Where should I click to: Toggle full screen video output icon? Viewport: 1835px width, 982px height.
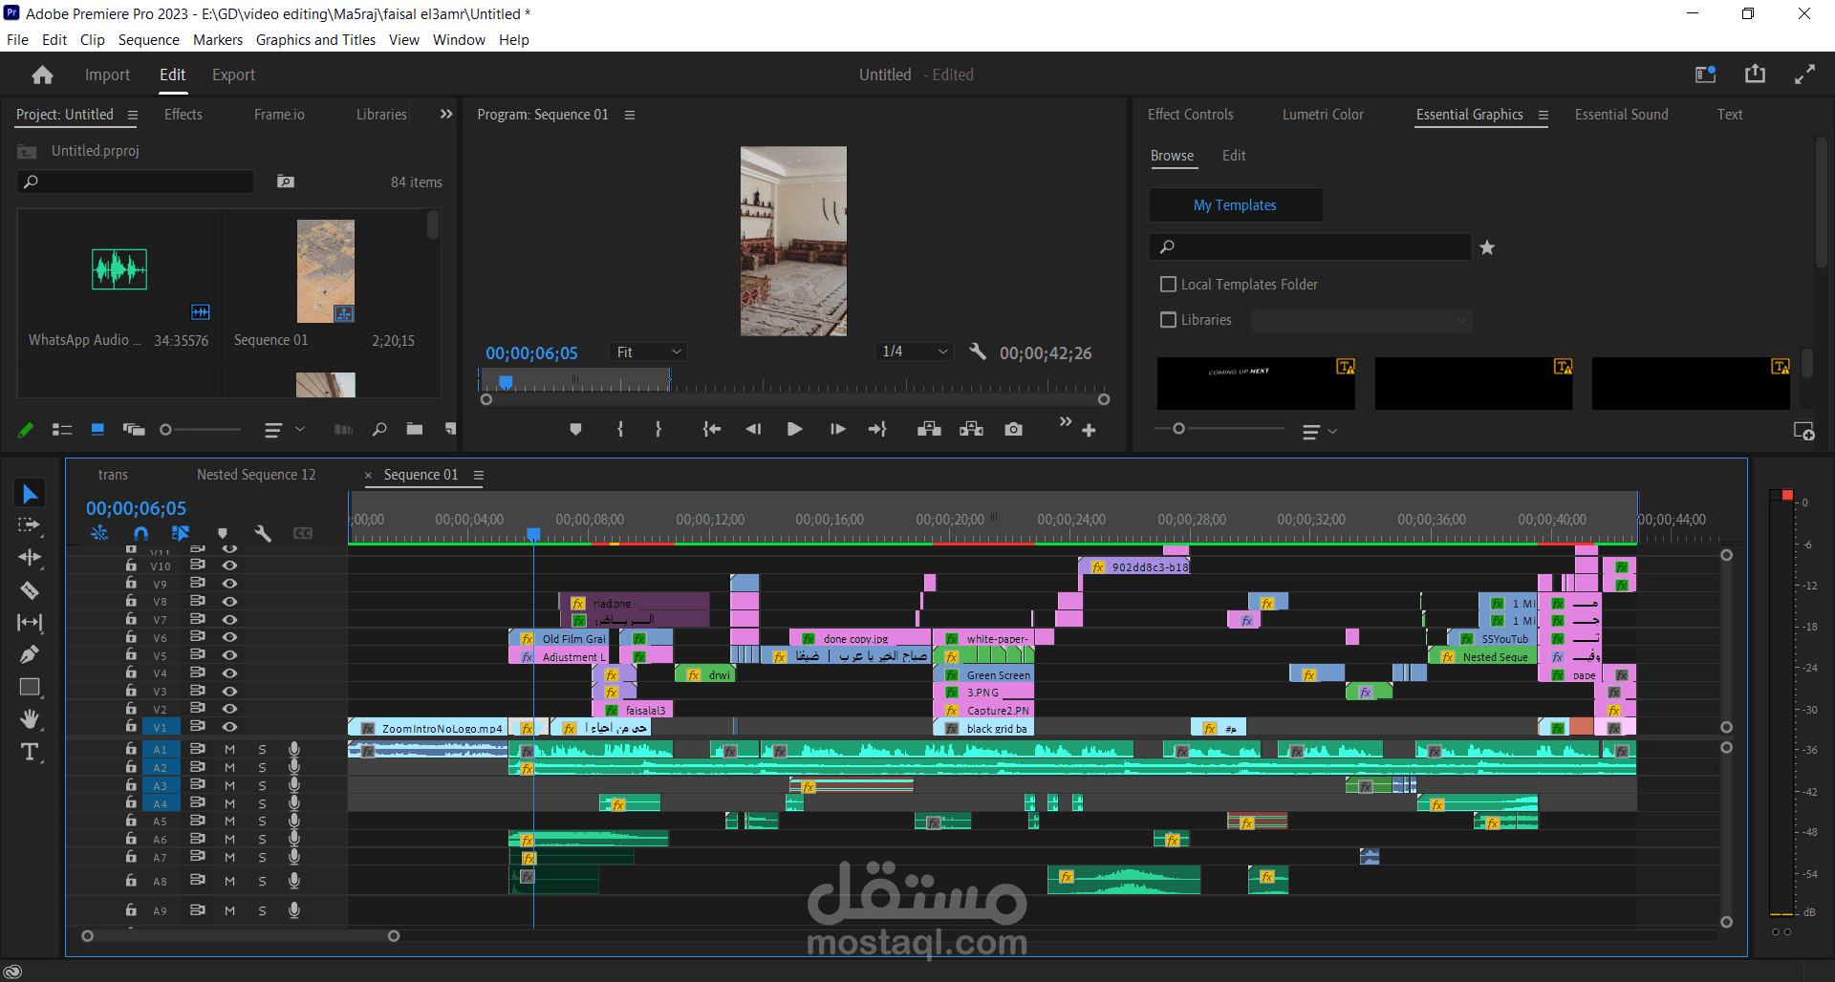[x=1804, y=75]
